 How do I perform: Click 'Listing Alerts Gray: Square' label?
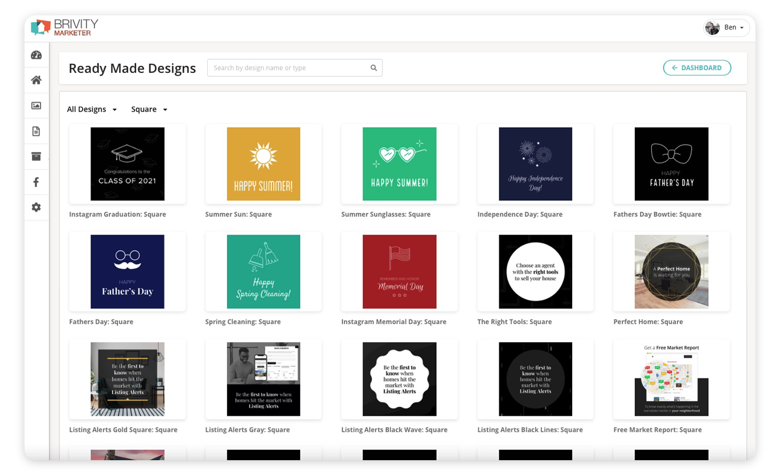[x=248, y=430]
